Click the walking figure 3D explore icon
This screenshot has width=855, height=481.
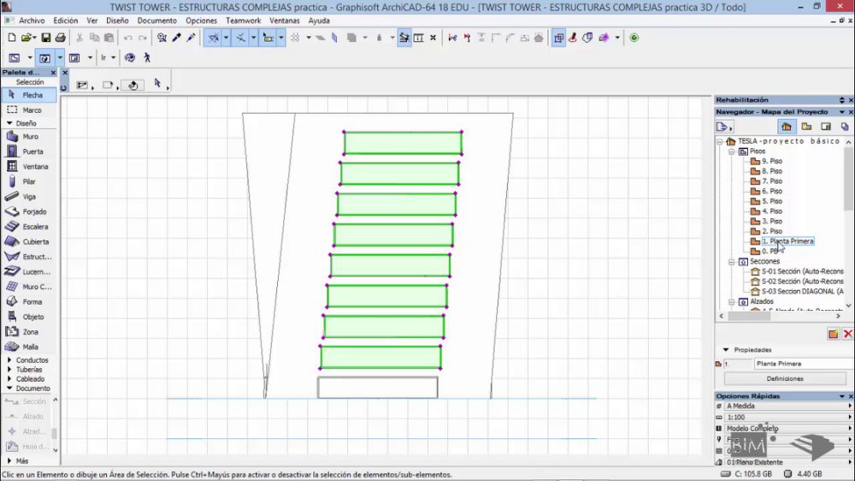[147, 57]
